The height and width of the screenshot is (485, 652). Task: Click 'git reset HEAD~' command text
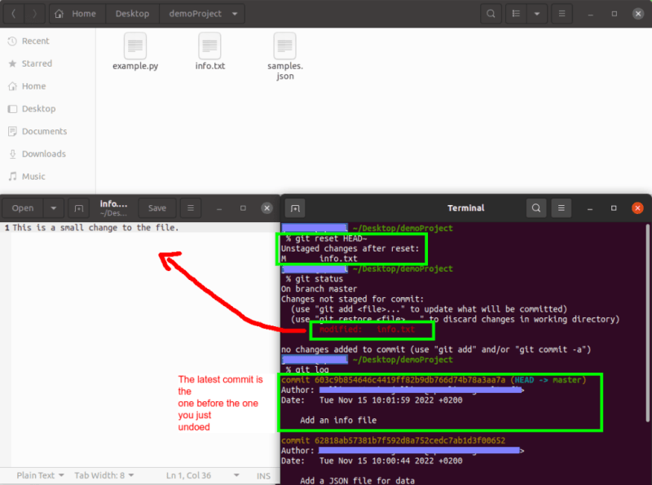pyautogui.click(x=331, y=238)
